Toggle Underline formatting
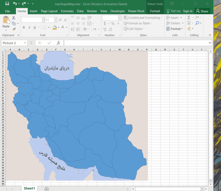This screenshot has width=221, height=191. click(35, 28)
